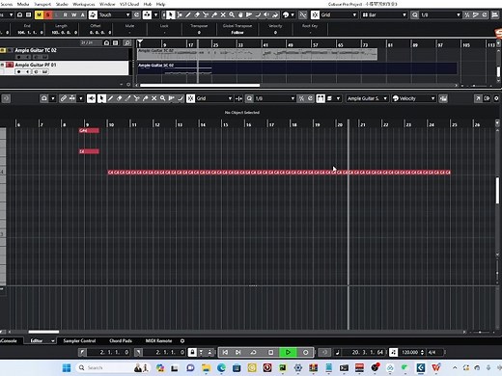The width and height of the screenshot is (502, 376).
Task: Select the Draw pencil tool in Key Editor
Action: pyautogui.click(x=110, y=98)
